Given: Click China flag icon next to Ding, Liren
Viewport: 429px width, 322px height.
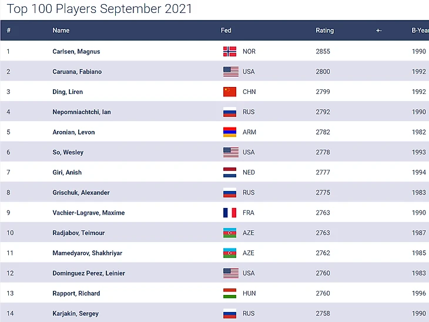Looking at the screenshot, I should click(x=230, y=92).
